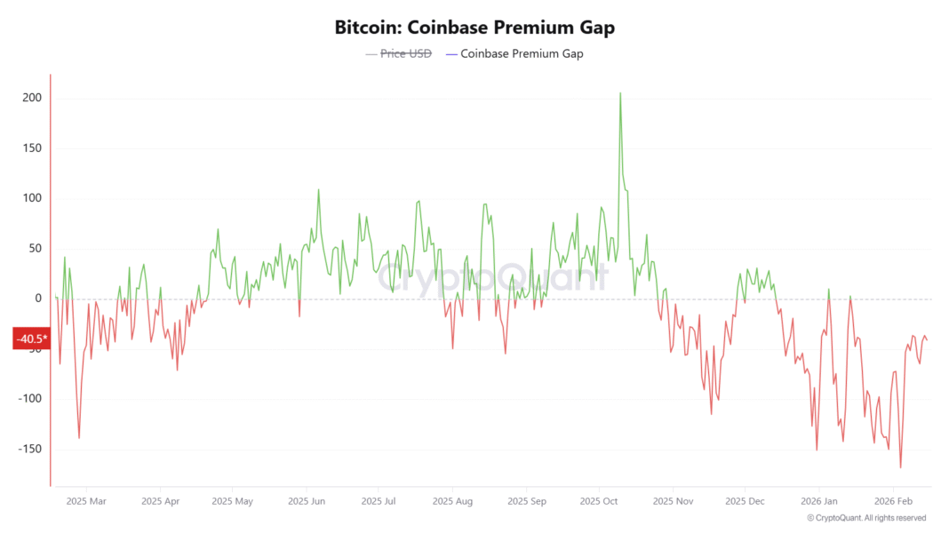Select the 2025 Jun x-axis label
Viewport: 949px width, 534px height.
pos(307,501)
